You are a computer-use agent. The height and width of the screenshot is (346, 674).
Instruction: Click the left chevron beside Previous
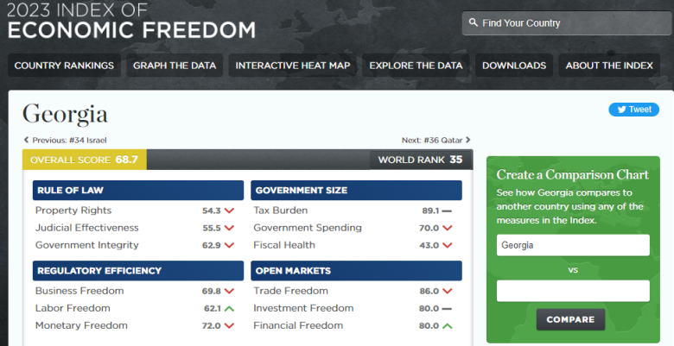26,140
